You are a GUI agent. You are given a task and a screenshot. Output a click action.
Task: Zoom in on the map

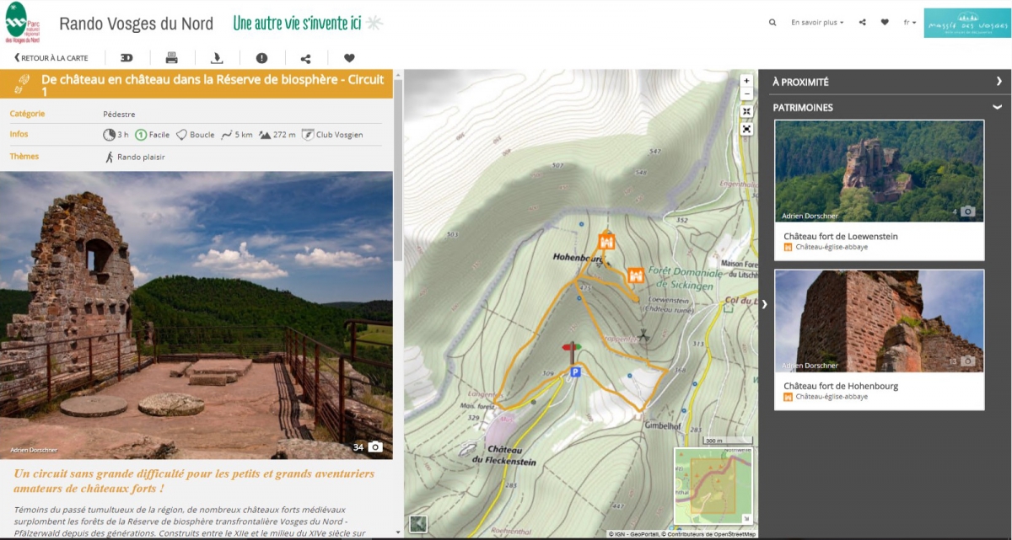coord(746,81)
